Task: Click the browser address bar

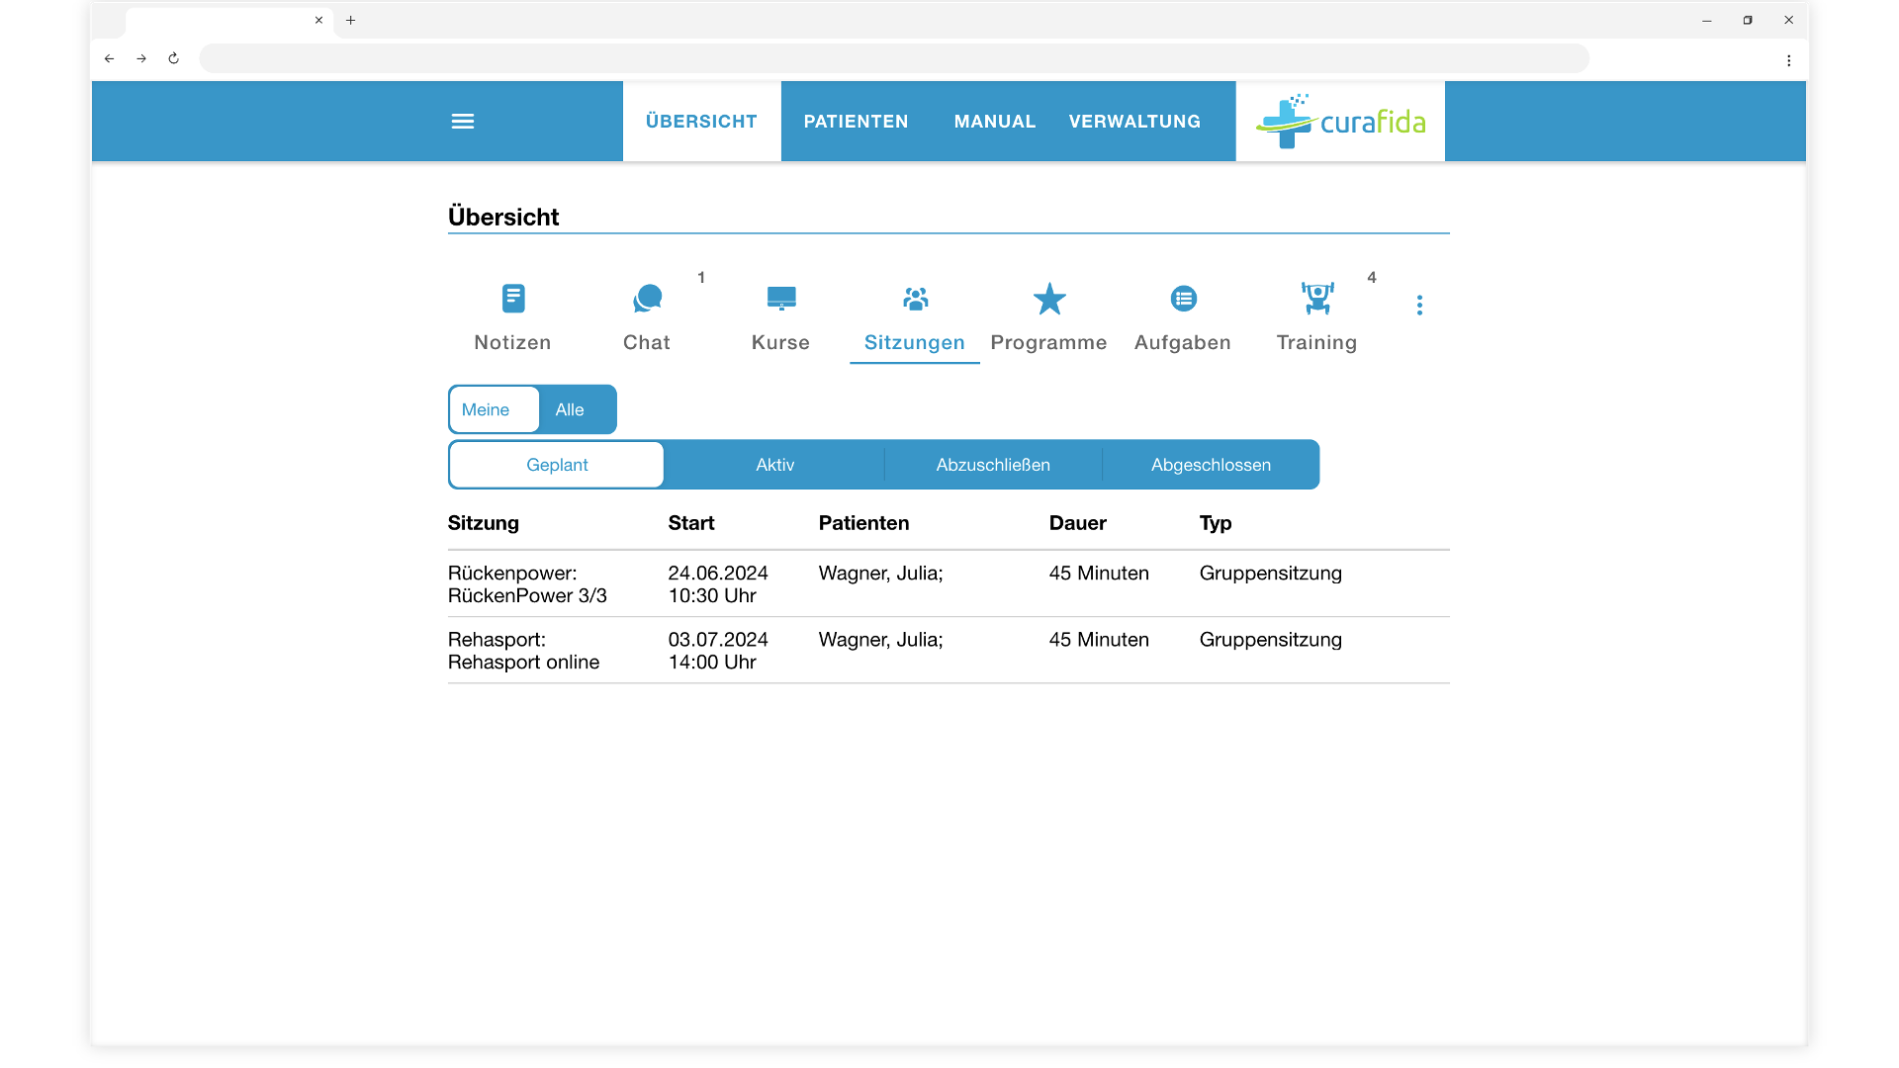Action: (x=893, y=58)
